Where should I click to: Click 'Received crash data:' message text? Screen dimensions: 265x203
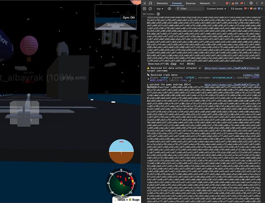(x=164, y=75)
